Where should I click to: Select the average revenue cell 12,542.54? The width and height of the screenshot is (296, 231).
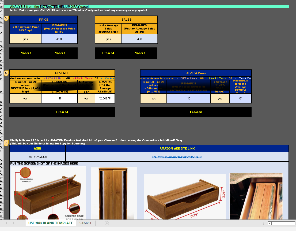pos(105,99)
